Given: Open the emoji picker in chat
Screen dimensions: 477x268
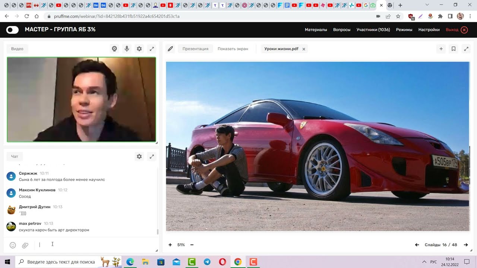Looking at the screenshot, I should 13,245.
